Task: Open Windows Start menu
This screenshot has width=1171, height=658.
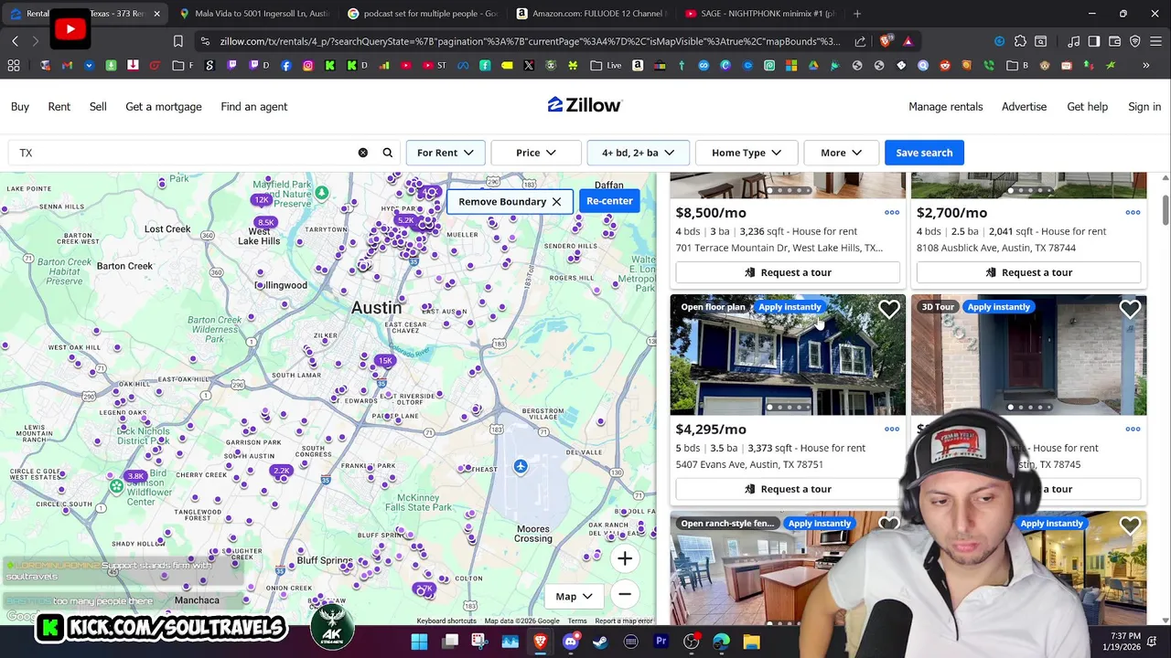Action: click(x=419, y=642)
